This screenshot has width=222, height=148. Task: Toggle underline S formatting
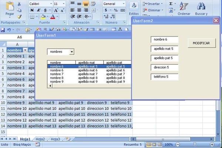coord(45,10)
